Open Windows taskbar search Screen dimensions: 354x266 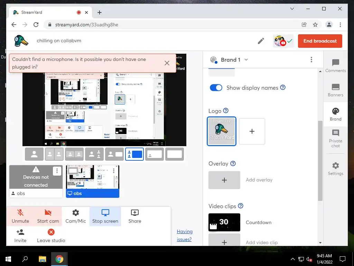coord(25,259)
